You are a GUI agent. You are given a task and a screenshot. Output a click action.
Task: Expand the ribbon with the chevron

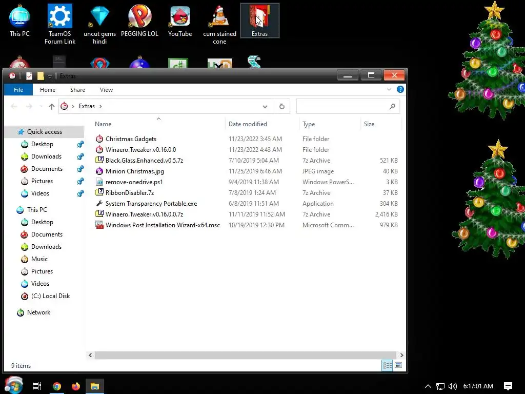pos(389,89)
